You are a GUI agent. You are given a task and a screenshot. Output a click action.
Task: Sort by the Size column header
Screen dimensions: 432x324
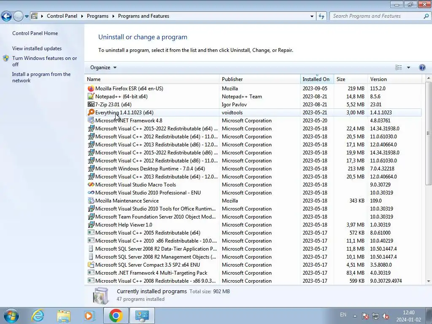coord(351,79)
